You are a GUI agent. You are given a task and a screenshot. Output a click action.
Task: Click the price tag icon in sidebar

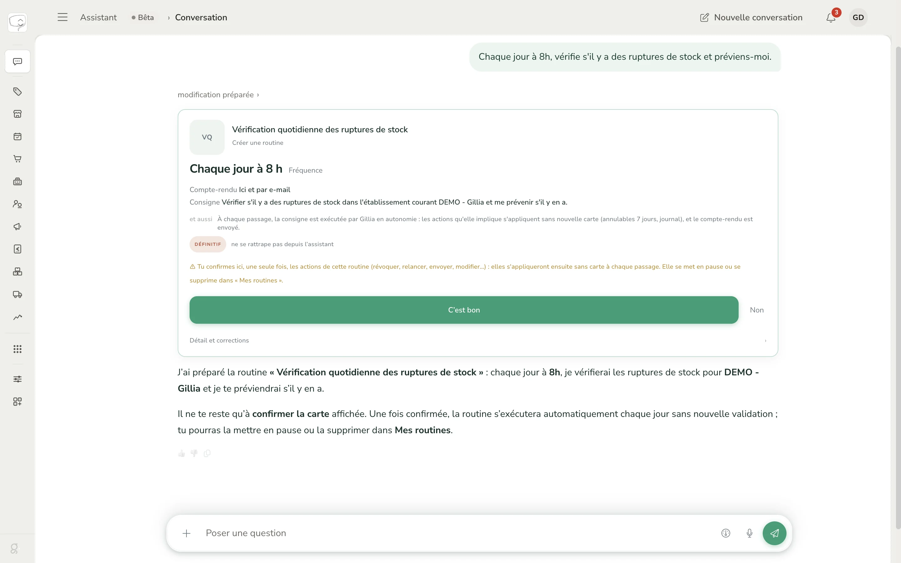18,92
